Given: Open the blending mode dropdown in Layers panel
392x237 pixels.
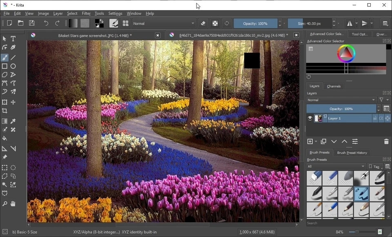Looking at the screenshot, I should point(341,100).
